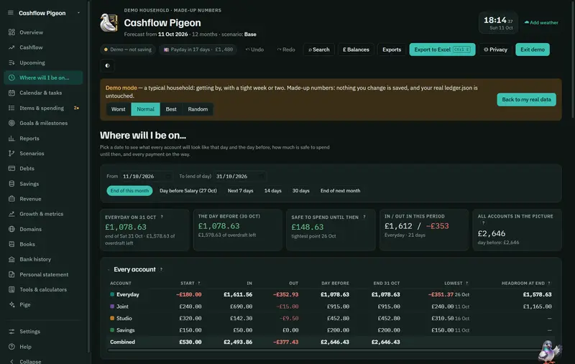Choose the End of next month preset
Viewport: 575px width, 364px height.
(x=340, y=191)
